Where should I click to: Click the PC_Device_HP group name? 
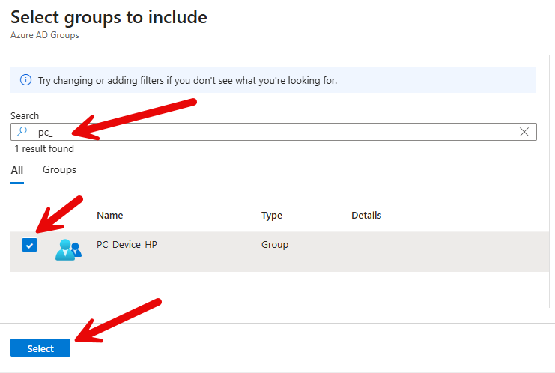point(127,245)
